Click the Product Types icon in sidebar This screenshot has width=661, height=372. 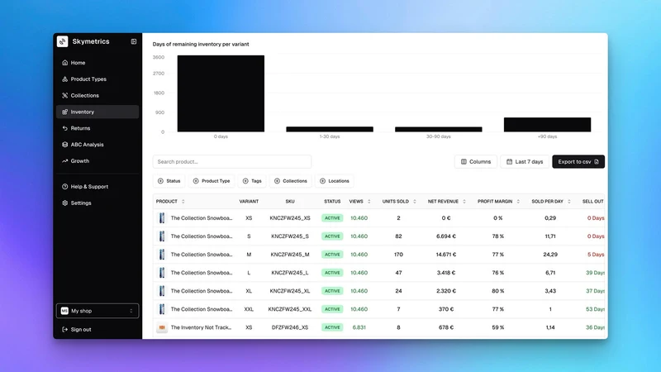[65, 79]
